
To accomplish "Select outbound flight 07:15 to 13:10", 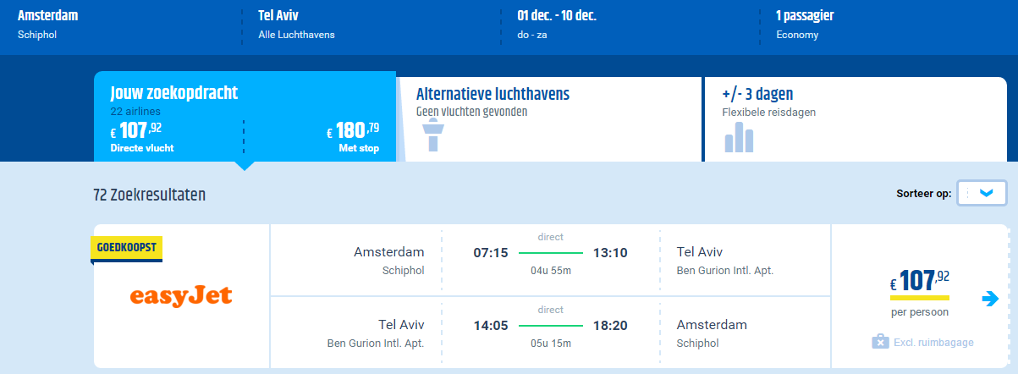I will (550, 260).
